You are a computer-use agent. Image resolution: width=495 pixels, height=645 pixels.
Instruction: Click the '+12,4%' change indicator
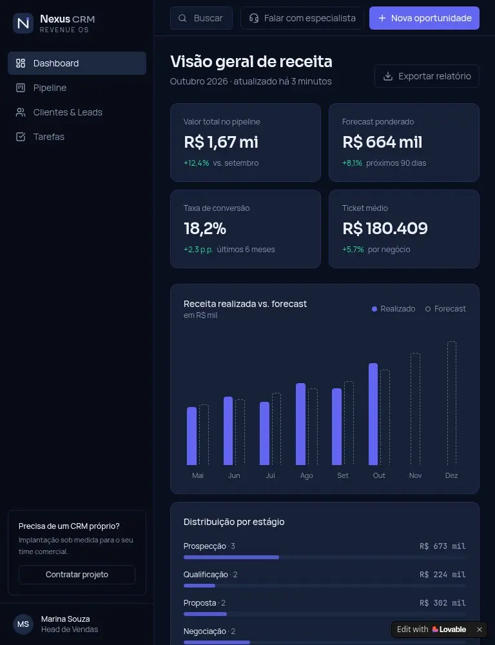[x=196, y=163]
